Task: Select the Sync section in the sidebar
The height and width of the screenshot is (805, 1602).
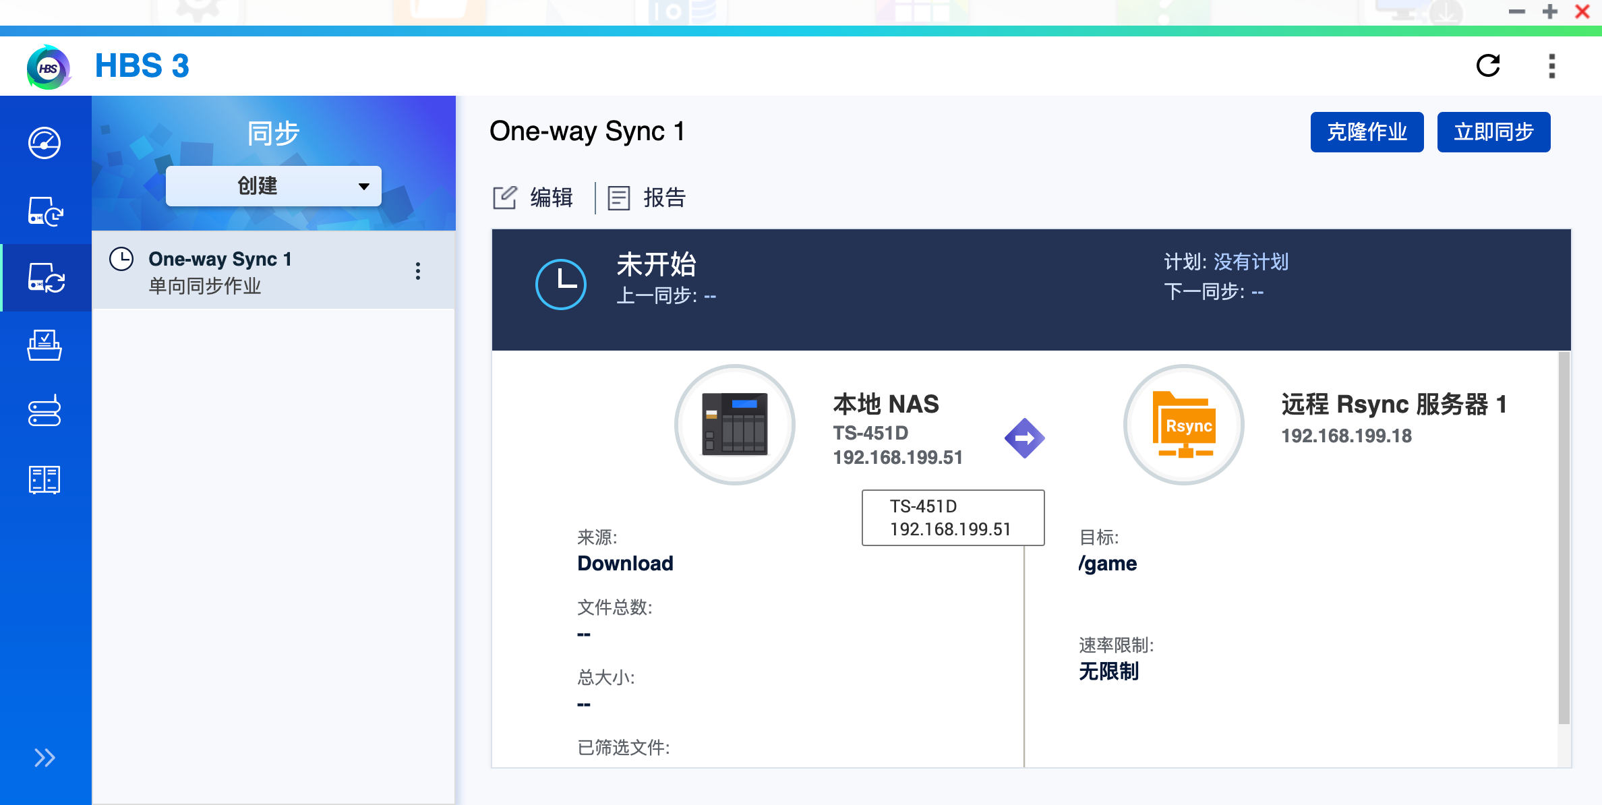Action: (x=44, y=277)
